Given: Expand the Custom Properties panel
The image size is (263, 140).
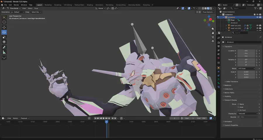Looking at the screenshot, I should tap(231, 125).
